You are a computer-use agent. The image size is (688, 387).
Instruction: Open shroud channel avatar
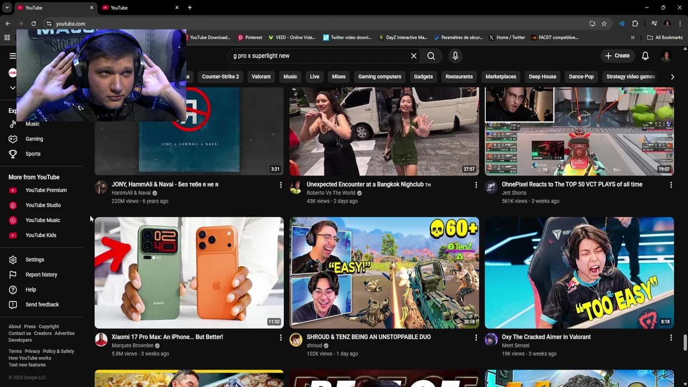tap(296, 340)
